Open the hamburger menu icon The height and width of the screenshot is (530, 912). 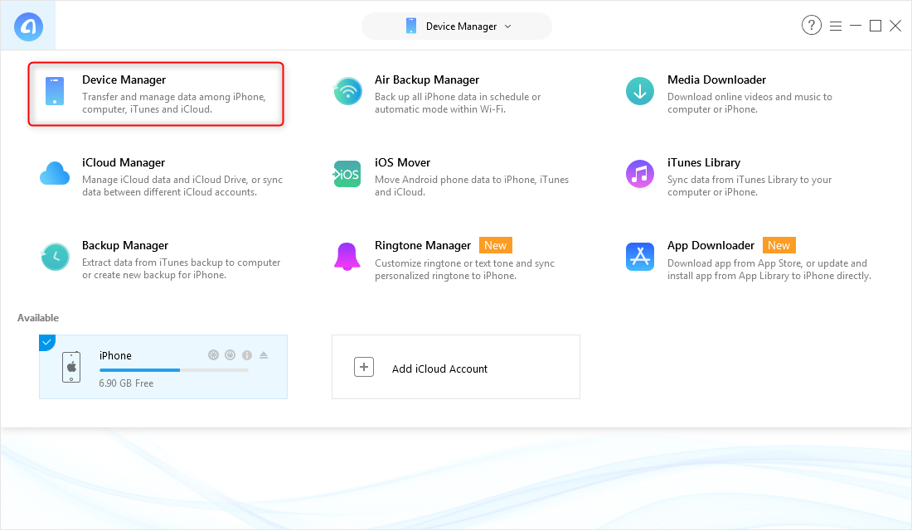(x=836, y=26)
